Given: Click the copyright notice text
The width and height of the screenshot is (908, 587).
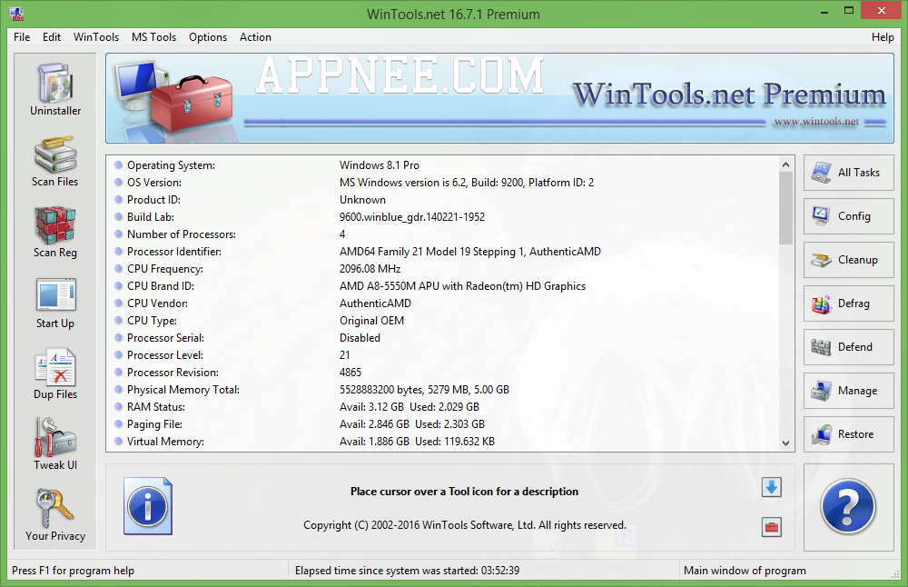Looking at the screenshot, I should pos(464,525).
